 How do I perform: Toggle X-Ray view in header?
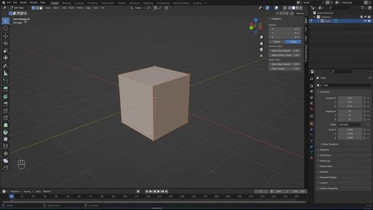[285, 8]
